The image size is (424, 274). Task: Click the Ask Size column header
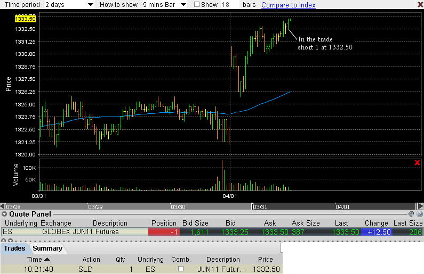(x=306, y=223)
